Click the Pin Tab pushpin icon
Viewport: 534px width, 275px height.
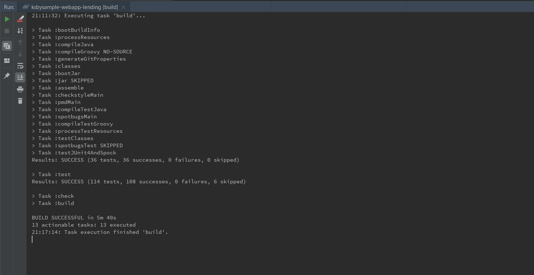(7, 76)
